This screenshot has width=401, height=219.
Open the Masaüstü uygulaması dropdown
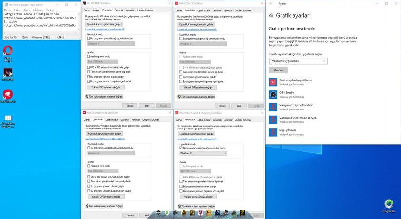coord(298,61)
